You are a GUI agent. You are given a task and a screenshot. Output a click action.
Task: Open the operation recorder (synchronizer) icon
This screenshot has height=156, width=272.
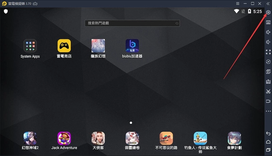268,62
